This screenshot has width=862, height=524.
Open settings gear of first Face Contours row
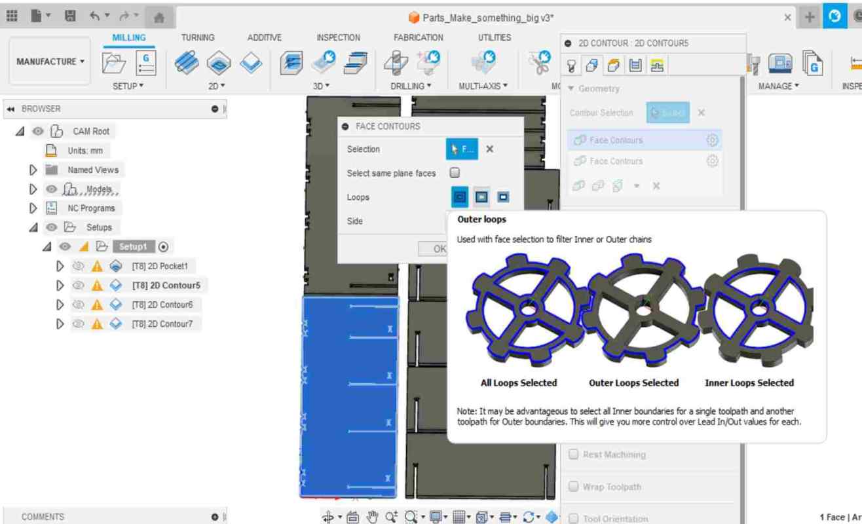(712, 140)
